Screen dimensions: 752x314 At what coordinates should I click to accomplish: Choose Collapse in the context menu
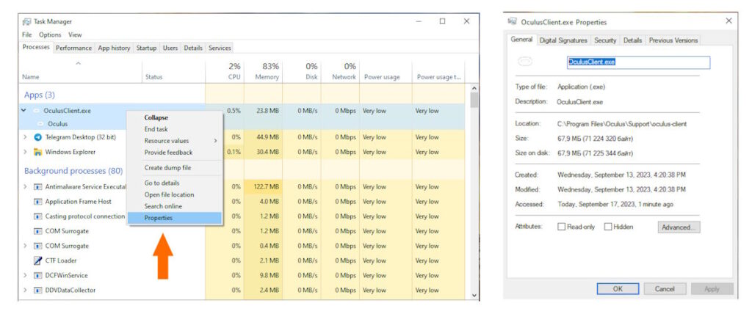[175, 117]
